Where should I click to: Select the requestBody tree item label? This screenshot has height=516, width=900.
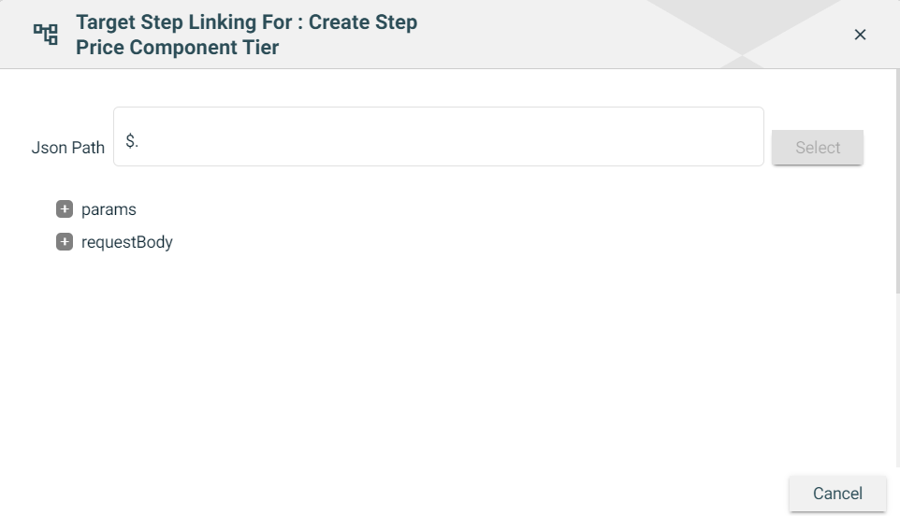click(x=127, y=242)
